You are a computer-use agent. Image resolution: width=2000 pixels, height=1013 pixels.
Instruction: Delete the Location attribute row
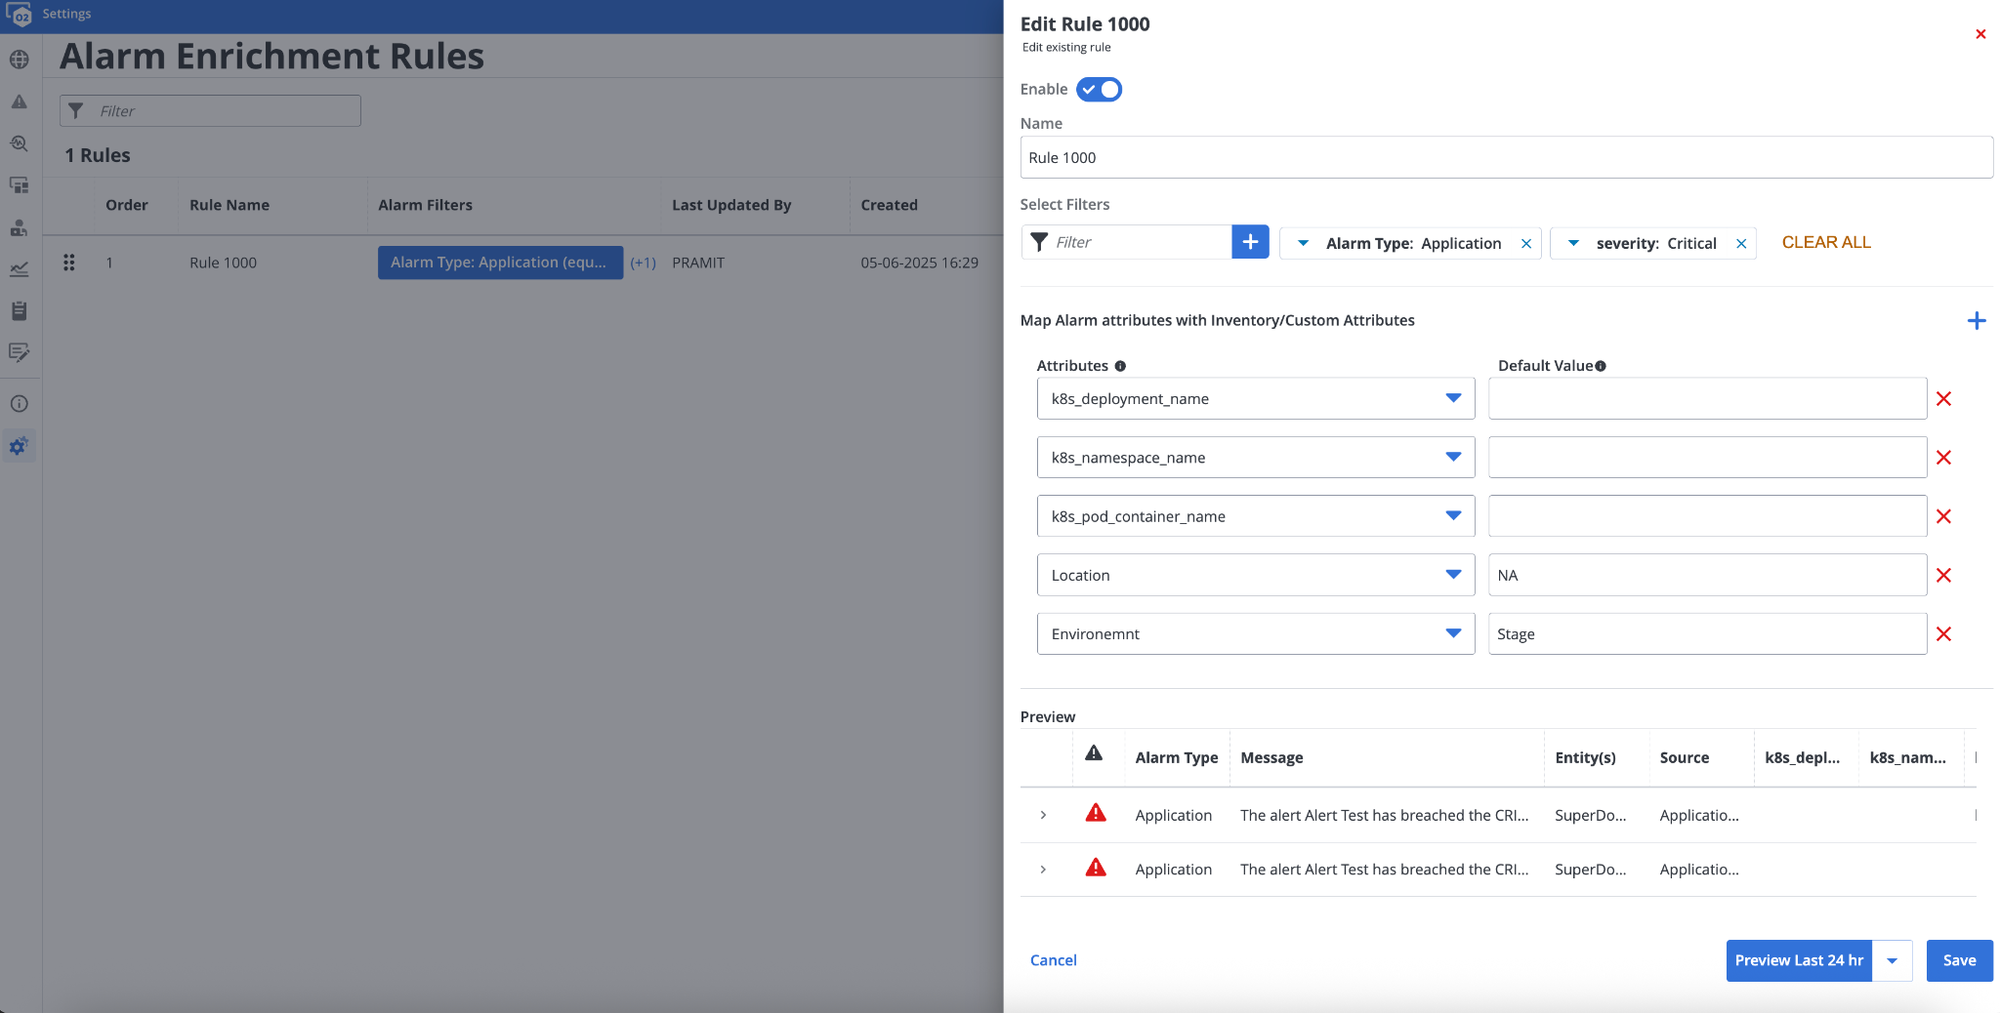(1943, 576)
